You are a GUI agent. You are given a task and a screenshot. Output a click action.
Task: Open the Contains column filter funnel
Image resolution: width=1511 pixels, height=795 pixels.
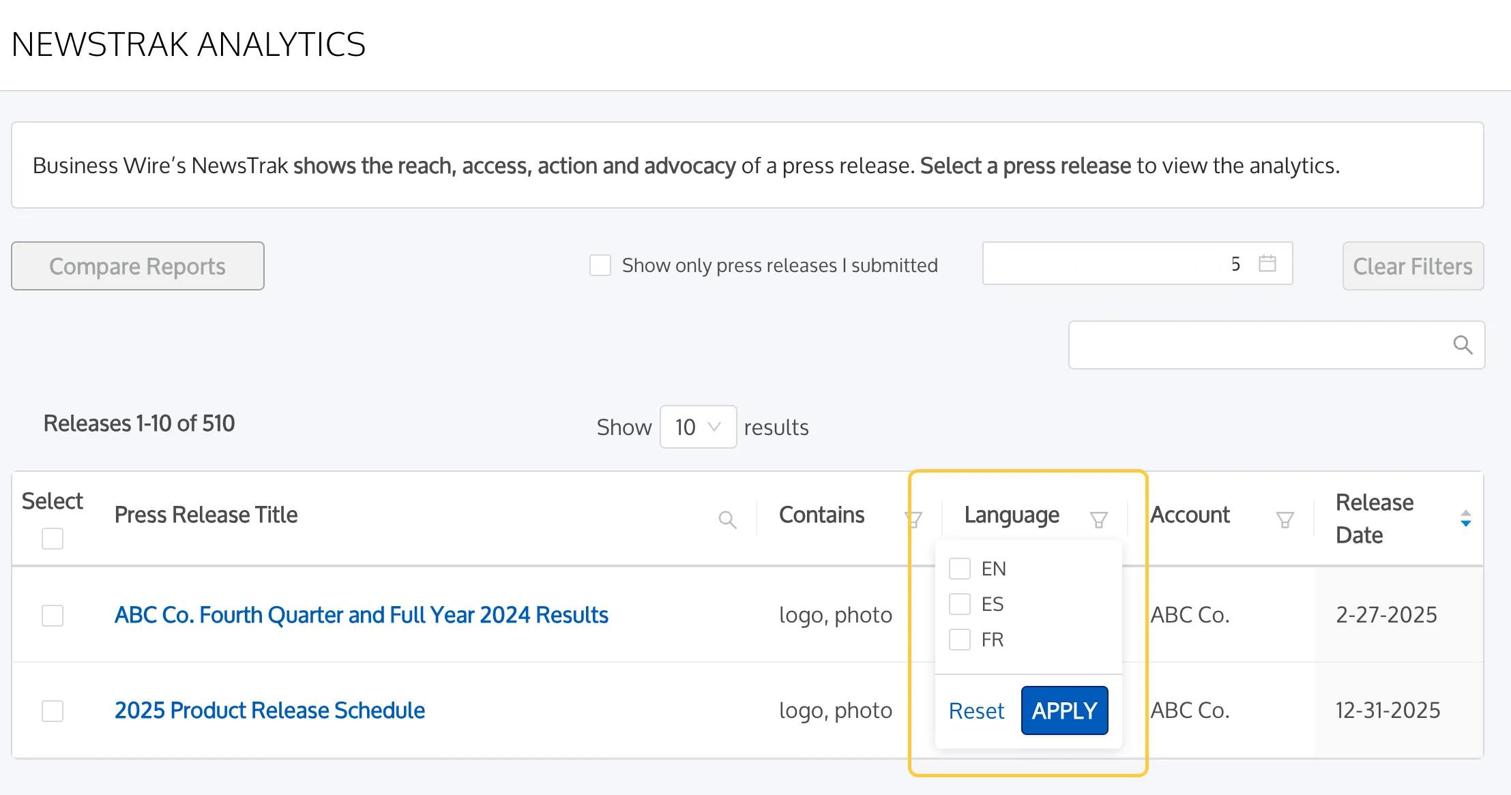pos(913,520)
